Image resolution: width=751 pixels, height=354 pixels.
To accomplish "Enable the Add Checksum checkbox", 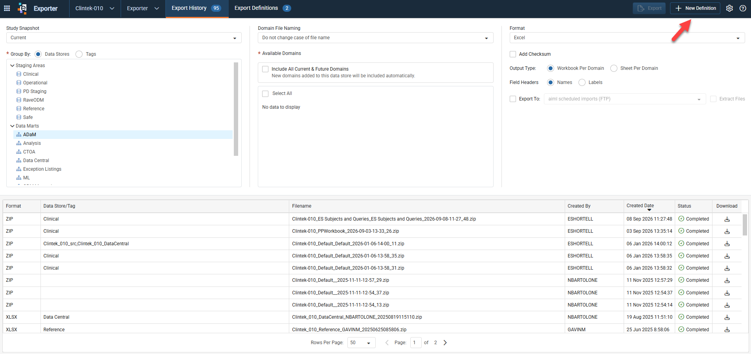I will 513,54.
